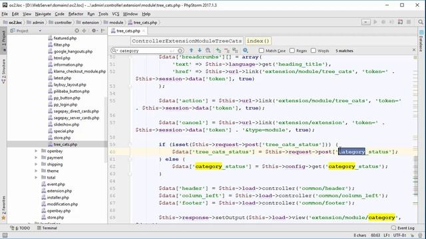Open search filter settings gear icon

(x=246, y=50)
